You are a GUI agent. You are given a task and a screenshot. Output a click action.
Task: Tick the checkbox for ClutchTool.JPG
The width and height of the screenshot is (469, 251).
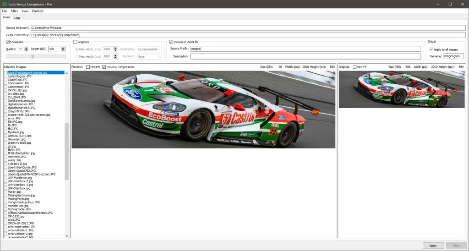click(x=5, y=80)
